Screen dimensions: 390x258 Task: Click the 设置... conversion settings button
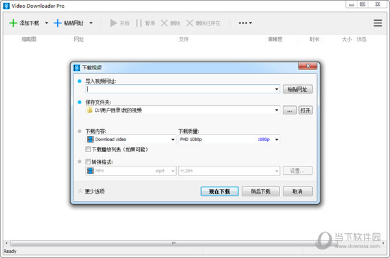click(298, 171)
